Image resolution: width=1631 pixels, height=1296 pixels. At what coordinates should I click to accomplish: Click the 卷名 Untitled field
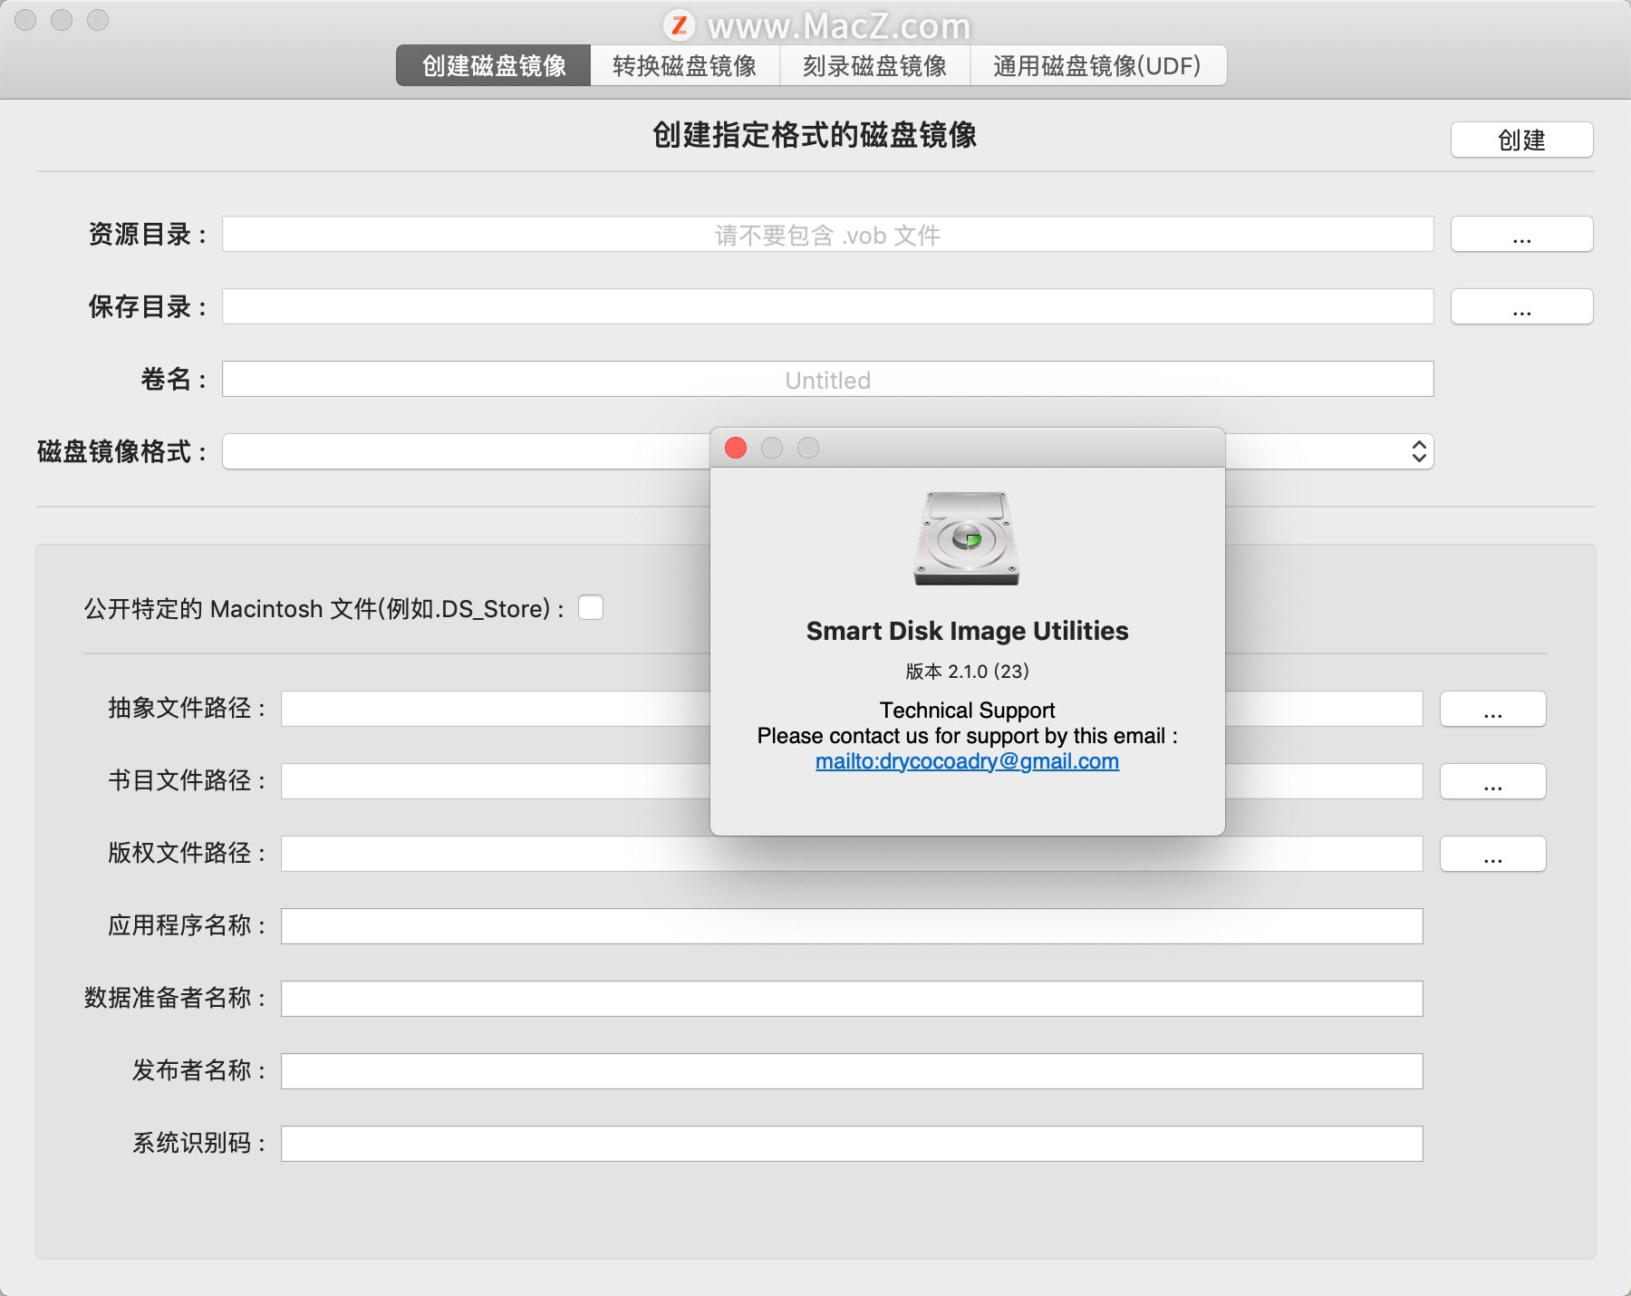click(x=828, y=380)
